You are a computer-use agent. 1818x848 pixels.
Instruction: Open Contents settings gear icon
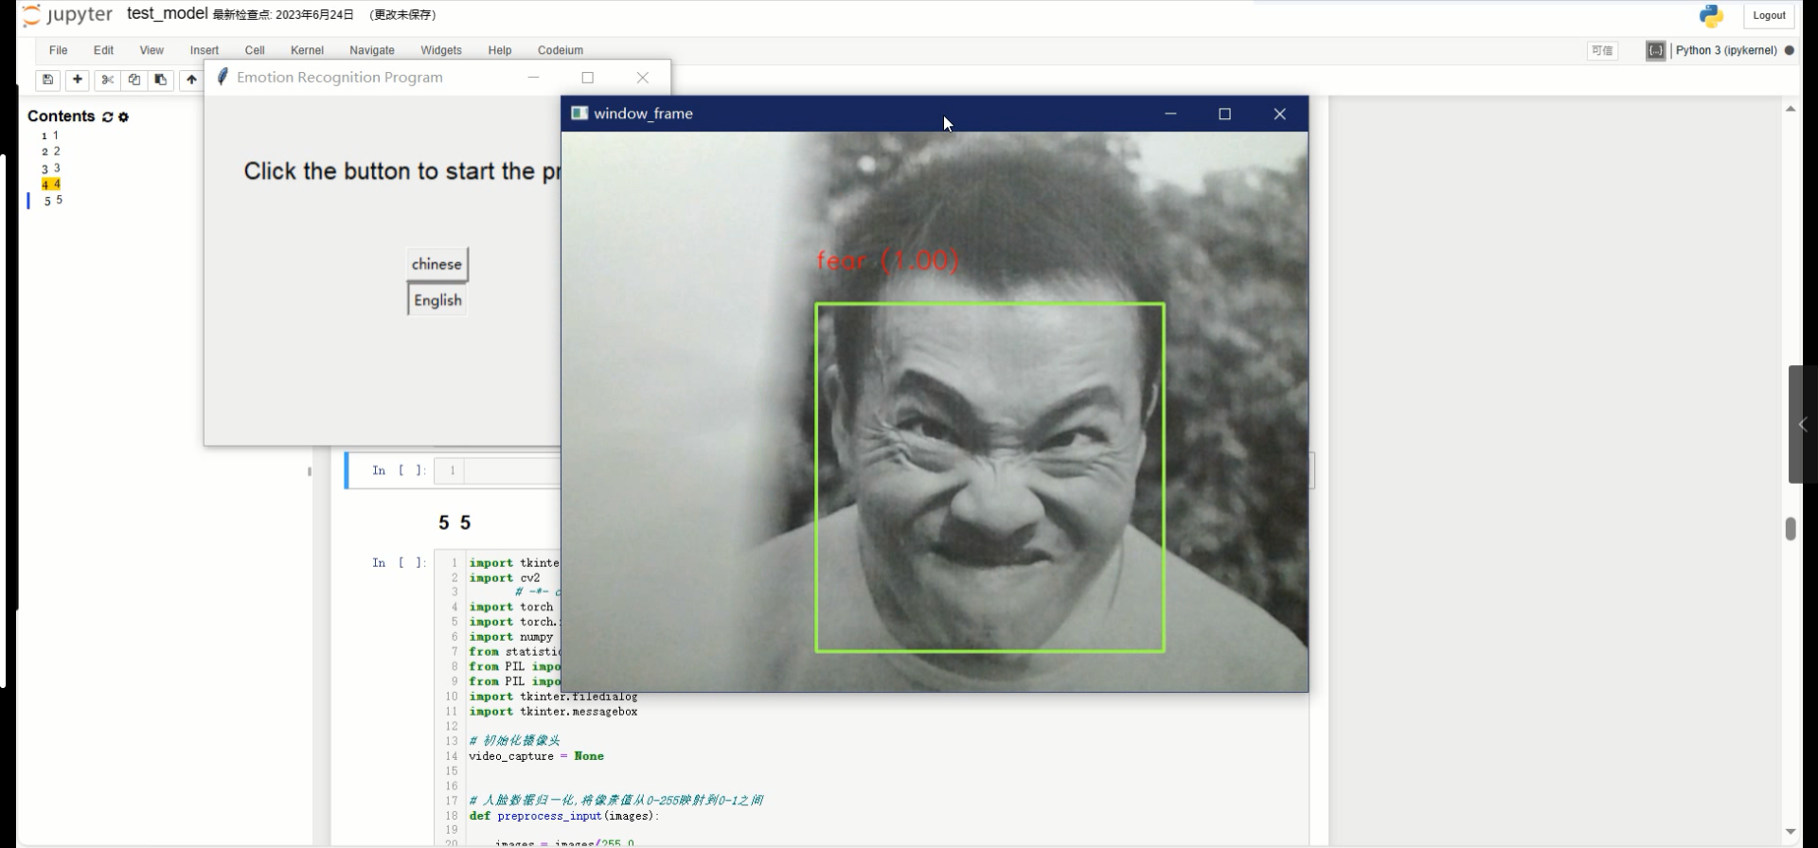pyautogui.click(x=123, y=116)
